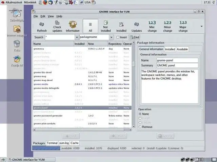217x162 pixels.
Task: Sort by the Name column header
Action: click(x=54, y=44)
